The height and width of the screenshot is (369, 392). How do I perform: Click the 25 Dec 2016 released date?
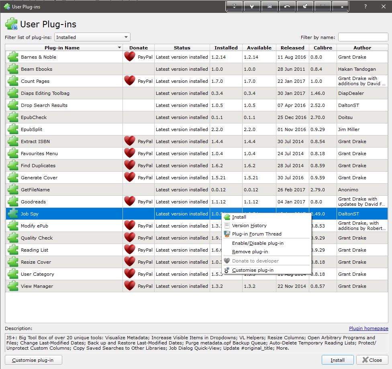click(x=292, y=117)
